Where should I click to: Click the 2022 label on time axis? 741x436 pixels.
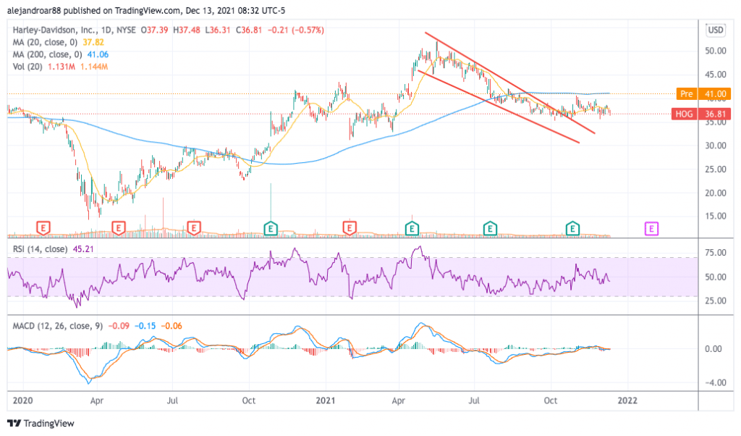627,401
